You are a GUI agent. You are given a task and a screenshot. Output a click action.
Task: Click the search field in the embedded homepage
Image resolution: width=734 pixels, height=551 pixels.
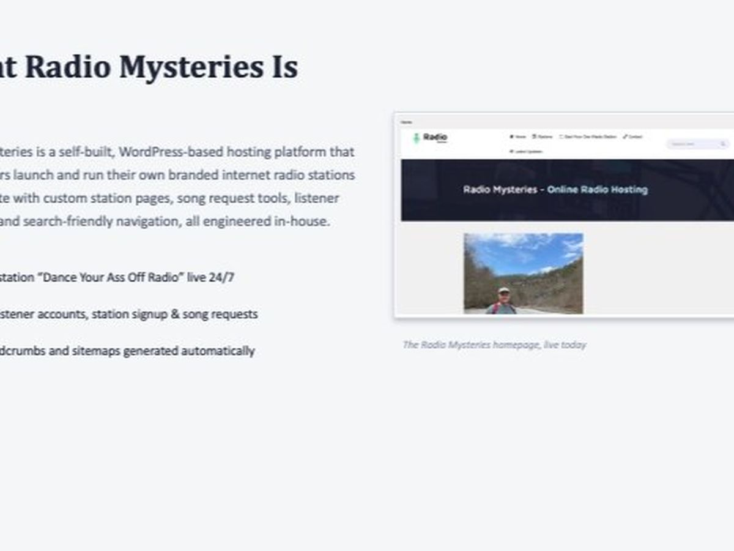pyautogui.click(x=698, y=144)
